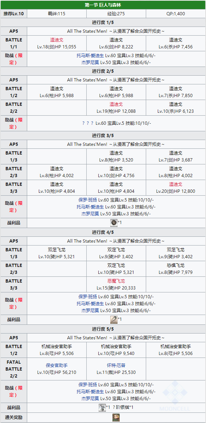Click the value Lv.7(剑)HP 3,687

pyautogui.click(x=176, y=160)
